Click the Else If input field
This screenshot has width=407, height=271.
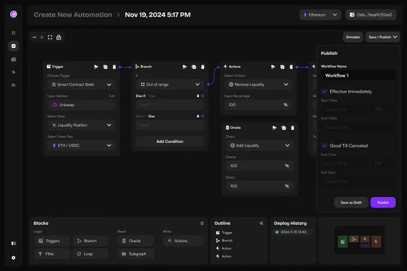[x=170, y=105]
